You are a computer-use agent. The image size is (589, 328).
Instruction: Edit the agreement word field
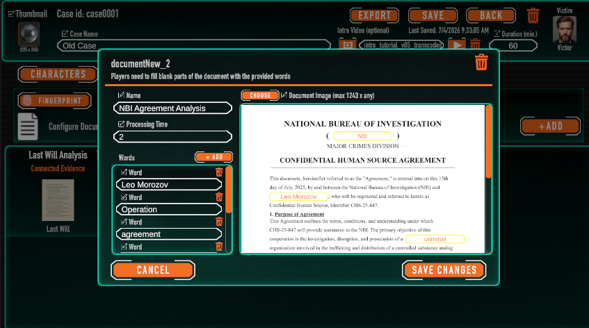pyautogui.click(x=169, y=234)
